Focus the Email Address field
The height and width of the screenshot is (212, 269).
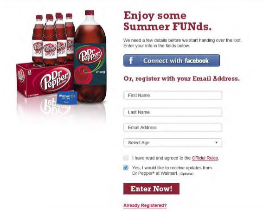173,128
